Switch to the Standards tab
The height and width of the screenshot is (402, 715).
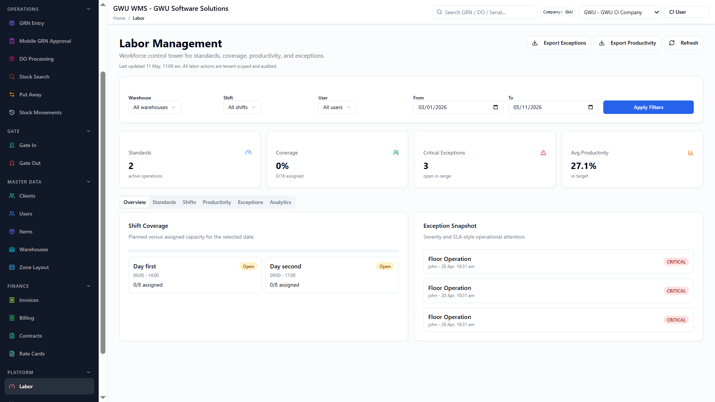click(164, 202)
